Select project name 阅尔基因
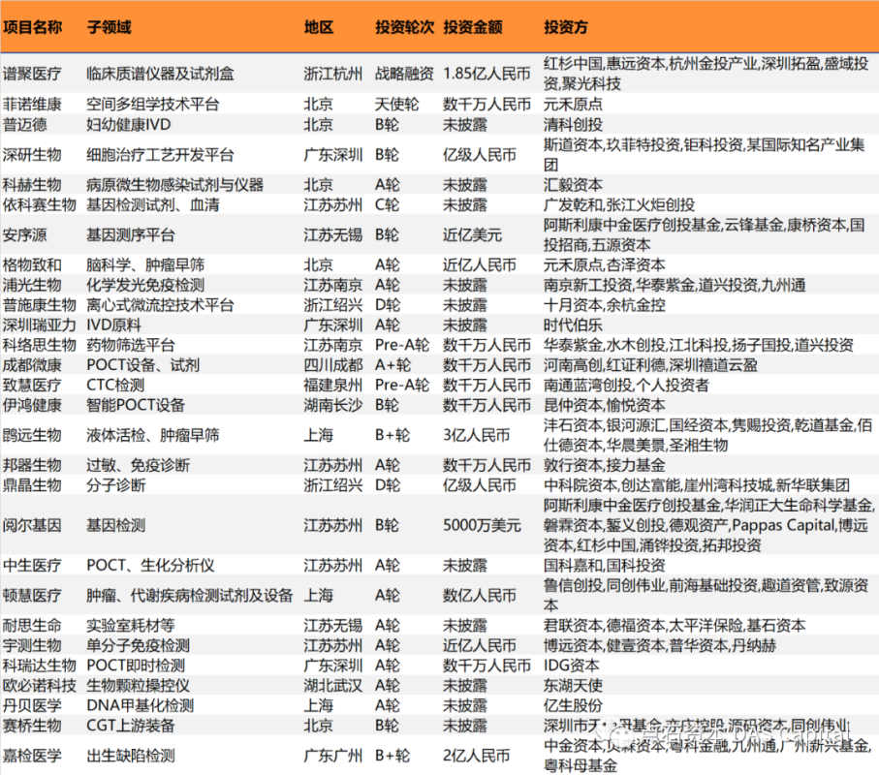879x775 pixels. point(32,526)
